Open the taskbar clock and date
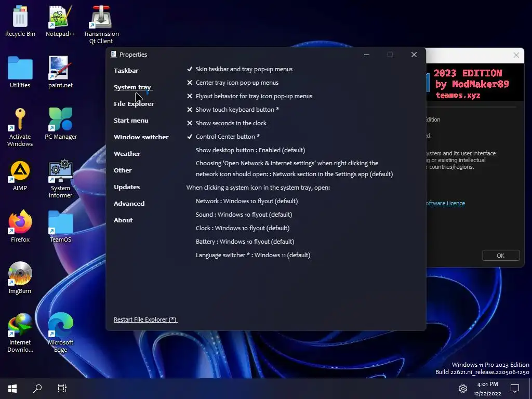Screen dimensions: 532x399 tap(487, 389)
